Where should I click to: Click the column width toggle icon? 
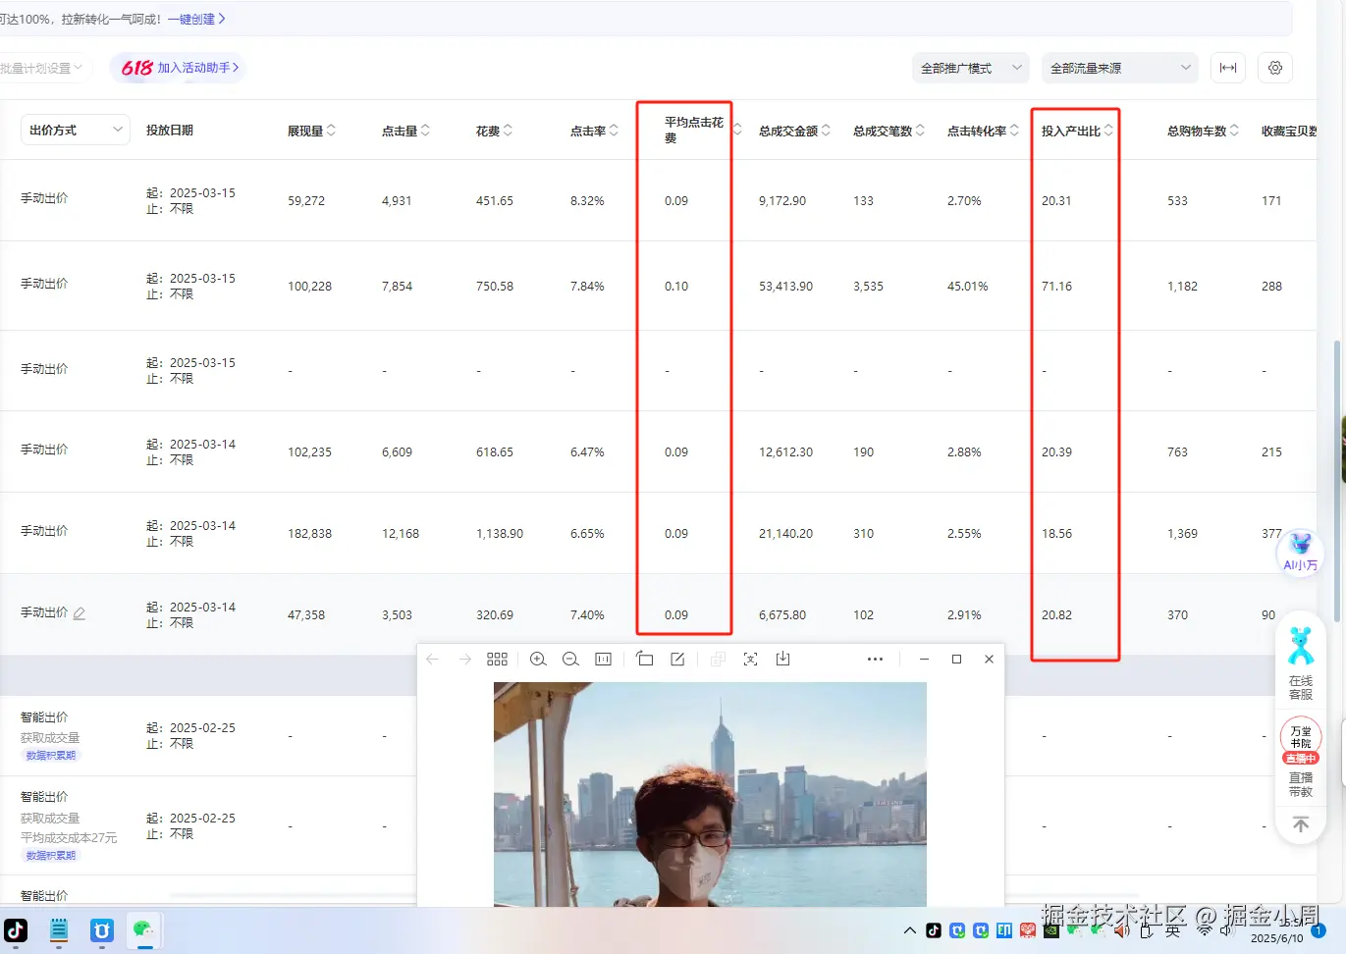pyautogui.click(x=1228, y=68)
